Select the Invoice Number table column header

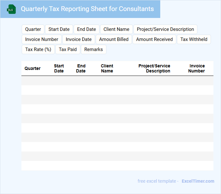(x=197, y=68)
